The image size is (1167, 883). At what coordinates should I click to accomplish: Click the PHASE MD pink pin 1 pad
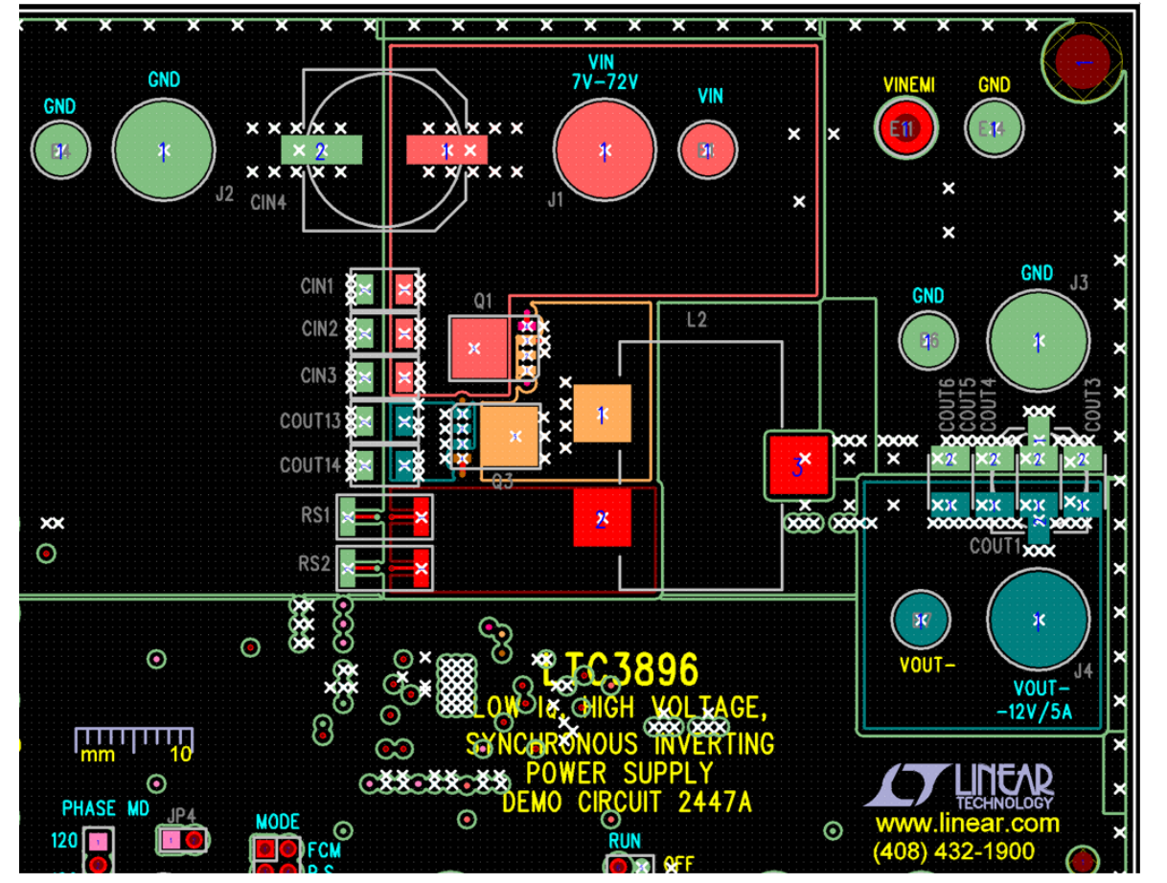(97, 842)
